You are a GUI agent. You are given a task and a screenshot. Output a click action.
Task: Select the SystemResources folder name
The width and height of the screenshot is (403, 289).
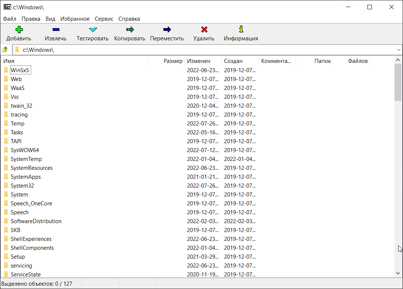pyautogui.click(x=31, y=168)
